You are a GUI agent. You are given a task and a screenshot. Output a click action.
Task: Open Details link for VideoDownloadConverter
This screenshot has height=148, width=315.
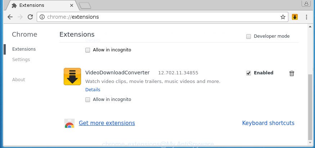tap(93, 90)
